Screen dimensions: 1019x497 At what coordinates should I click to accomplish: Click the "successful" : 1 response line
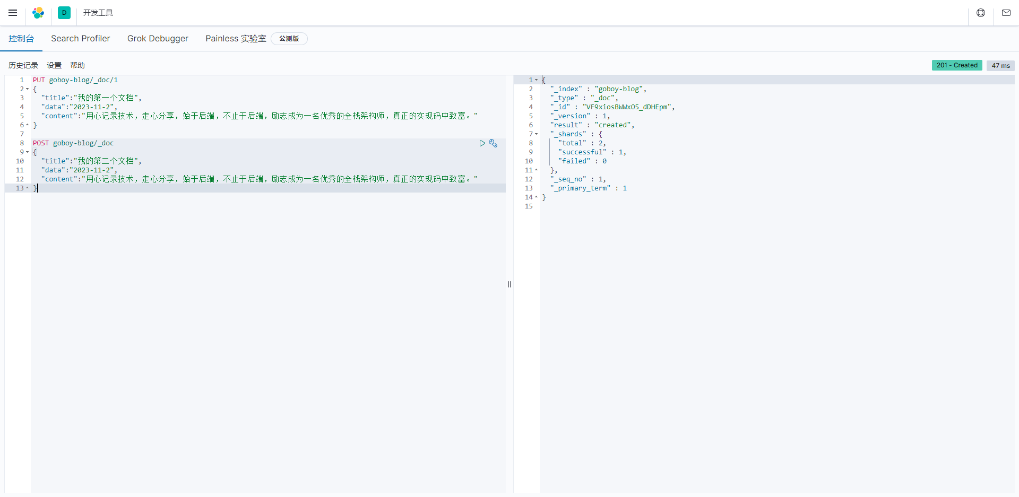[x=592, y=152]
